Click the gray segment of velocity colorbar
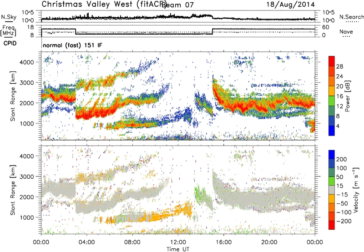 click(x=332, y=190)
